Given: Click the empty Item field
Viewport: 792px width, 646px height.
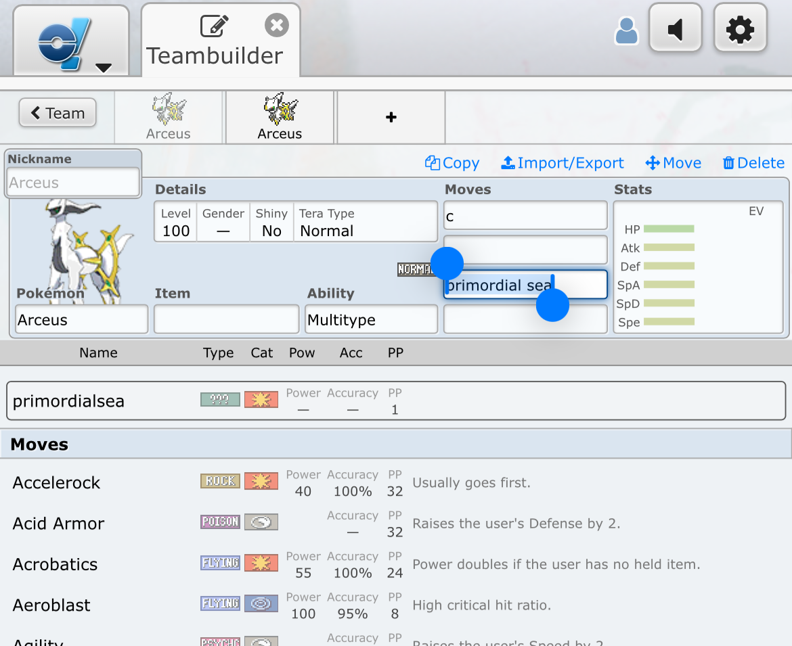Looking at the screenshot, I should pyautogui.click(x=226, y=319).
